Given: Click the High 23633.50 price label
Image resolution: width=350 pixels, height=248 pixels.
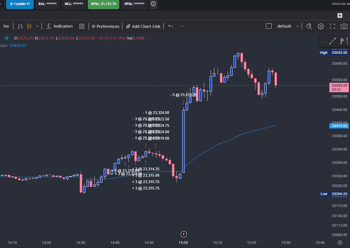Looking at the screenshot, I should [334, 53].
